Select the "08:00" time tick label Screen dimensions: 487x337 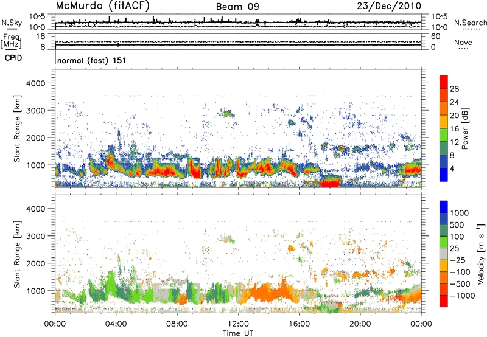(x=177, y=324)
